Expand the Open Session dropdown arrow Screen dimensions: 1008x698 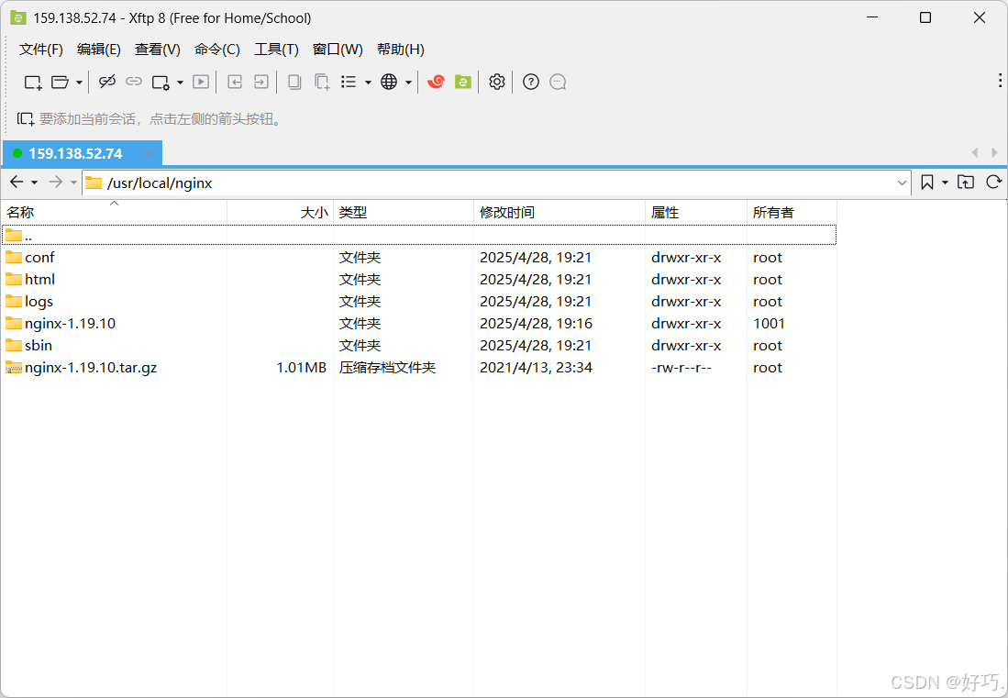tap(79, 83)
